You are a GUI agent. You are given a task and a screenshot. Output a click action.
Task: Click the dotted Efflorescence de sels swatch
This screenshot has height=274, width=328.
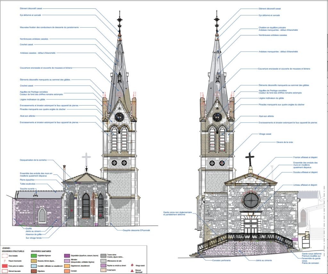pyautogui.click(x=103, y=261)
